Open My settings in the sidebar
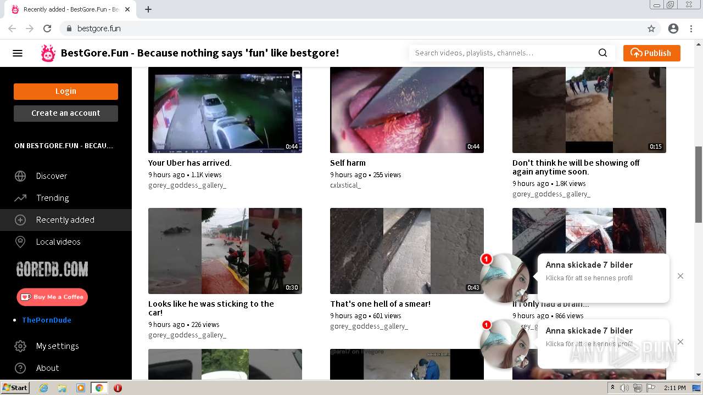The width and height of the screenshot is (703, 395). tap(66, 346)
